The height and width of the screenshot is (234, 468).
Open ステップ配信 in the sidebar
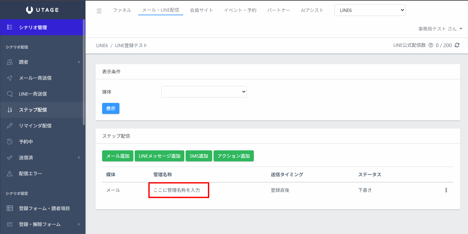[x=41, y=110]
